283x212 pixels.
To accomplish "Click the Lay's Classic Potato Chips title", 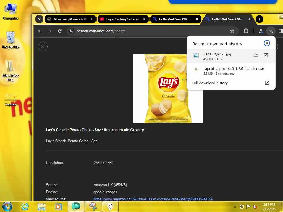I will (95, 130).
